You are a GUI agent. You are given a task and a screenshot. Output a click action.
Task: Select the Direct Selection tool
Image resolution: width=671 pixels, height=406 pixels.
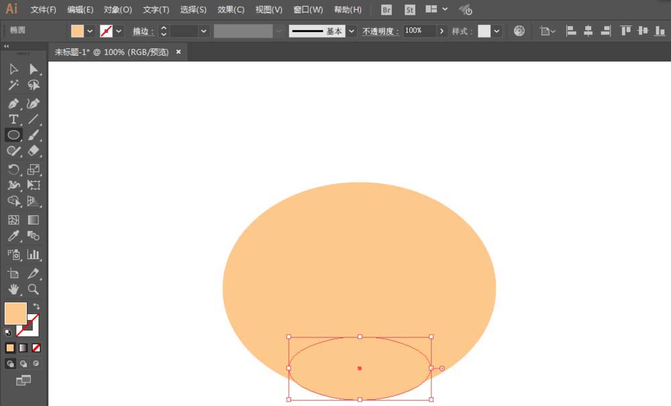click(x=34, y=69)
